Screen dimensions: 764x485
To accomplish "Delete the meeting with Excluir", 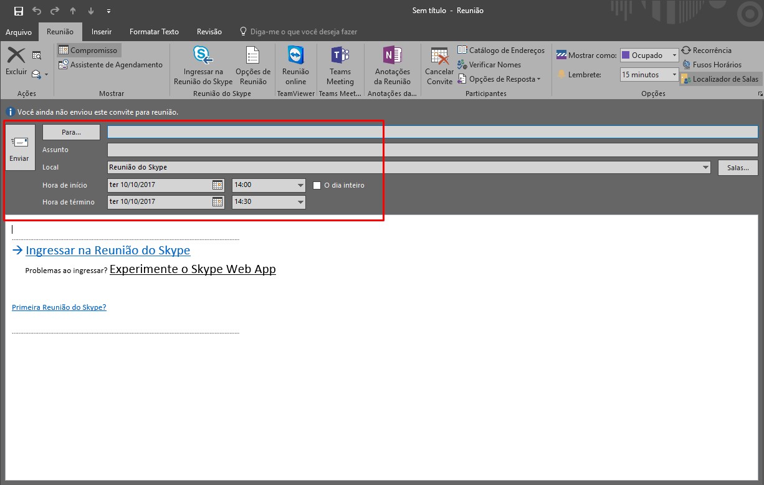I will [x=16, y=61].
